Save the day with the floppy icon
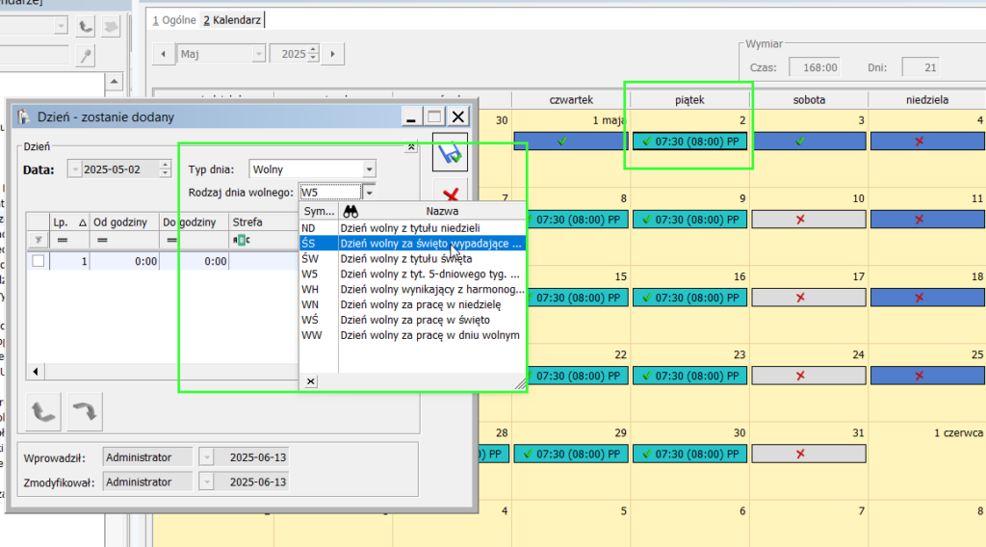The width and height of the screenshot is (986, 547). 450,152
